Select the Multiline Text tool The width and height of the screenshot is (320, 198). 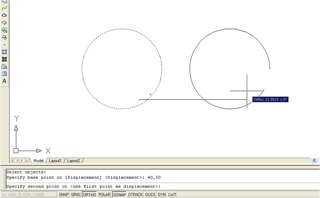[4, 81]
